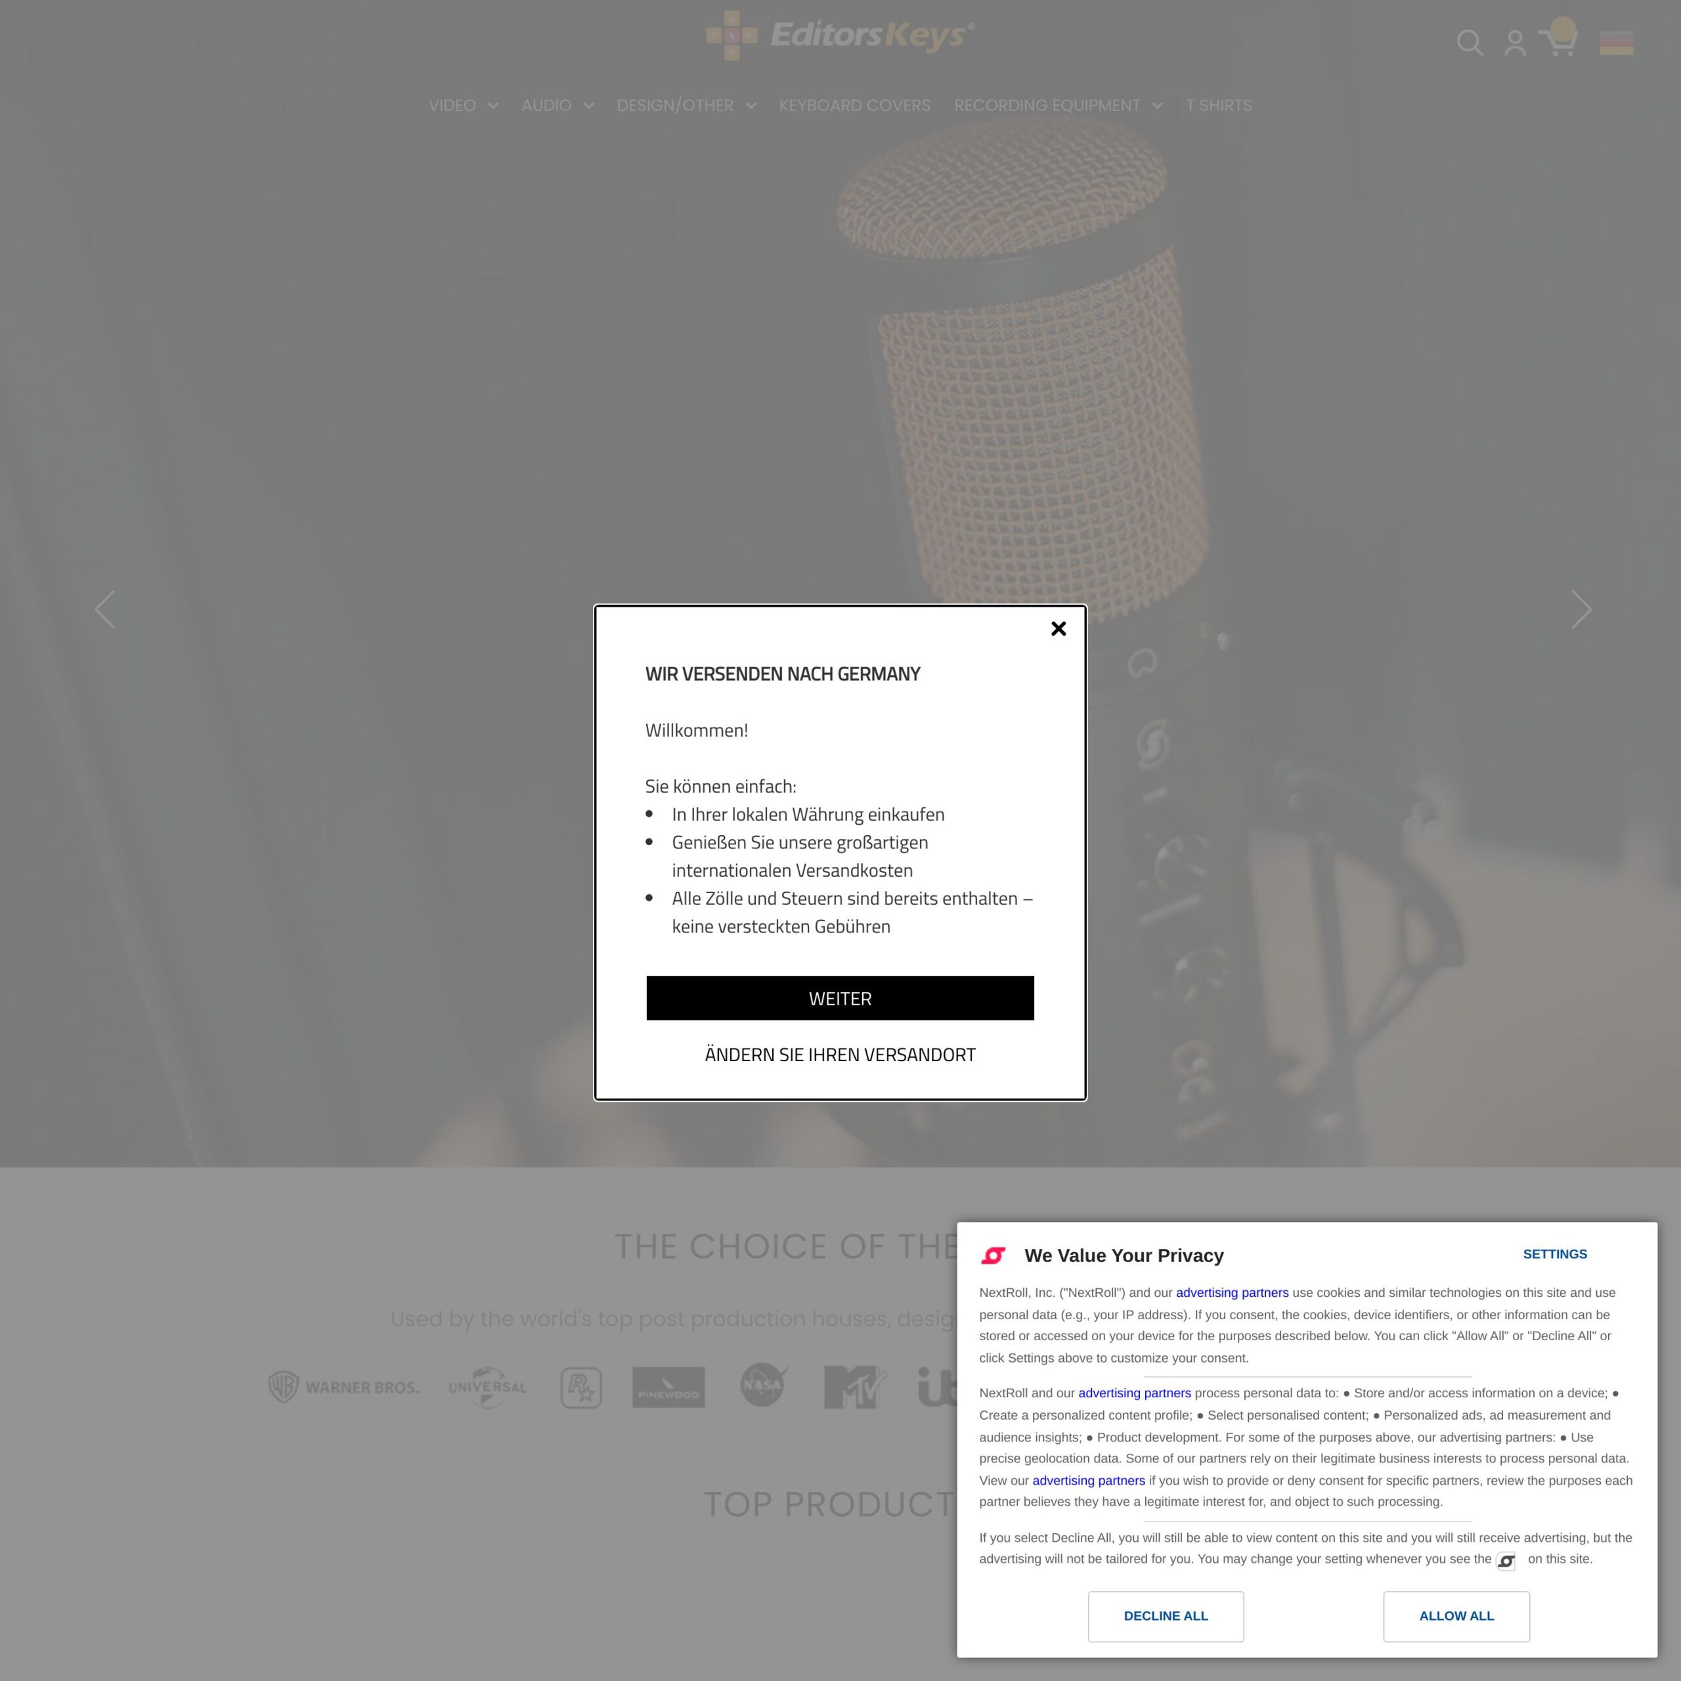
Task: Open T SHIRTS menu item
Action: point(1218,105)
